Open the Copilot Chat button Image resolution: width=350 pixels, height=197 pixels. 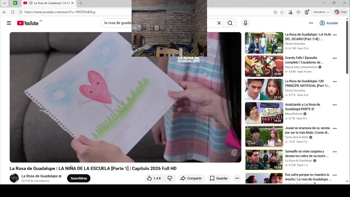coord(340,12)
